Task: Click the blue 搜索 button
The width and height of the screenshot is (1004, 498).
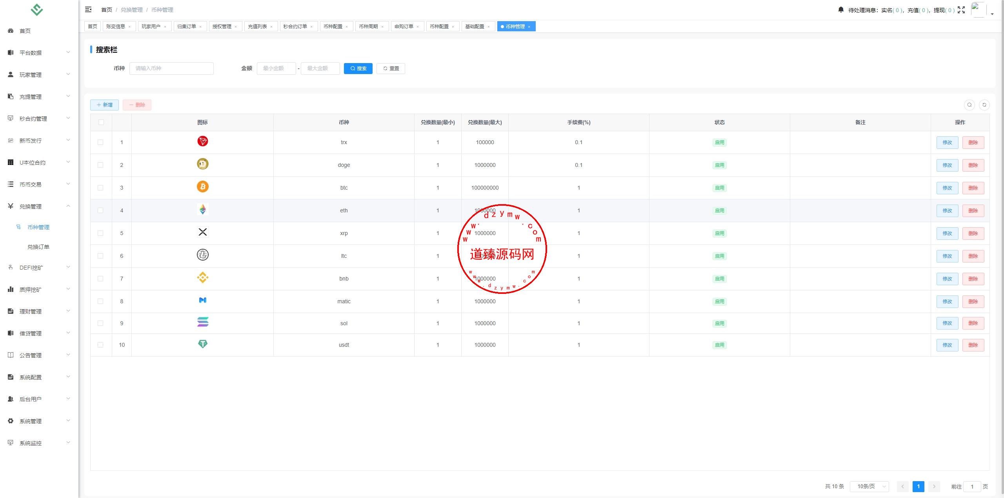Action: point(358,69)
